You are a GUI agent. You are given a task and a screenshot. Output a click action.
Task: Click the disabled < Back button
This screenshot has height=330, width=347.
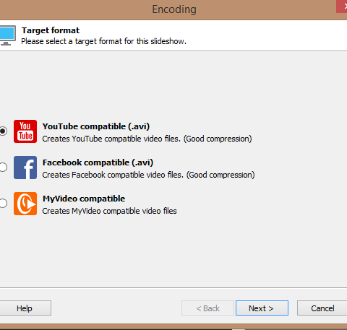click(207, 308)
